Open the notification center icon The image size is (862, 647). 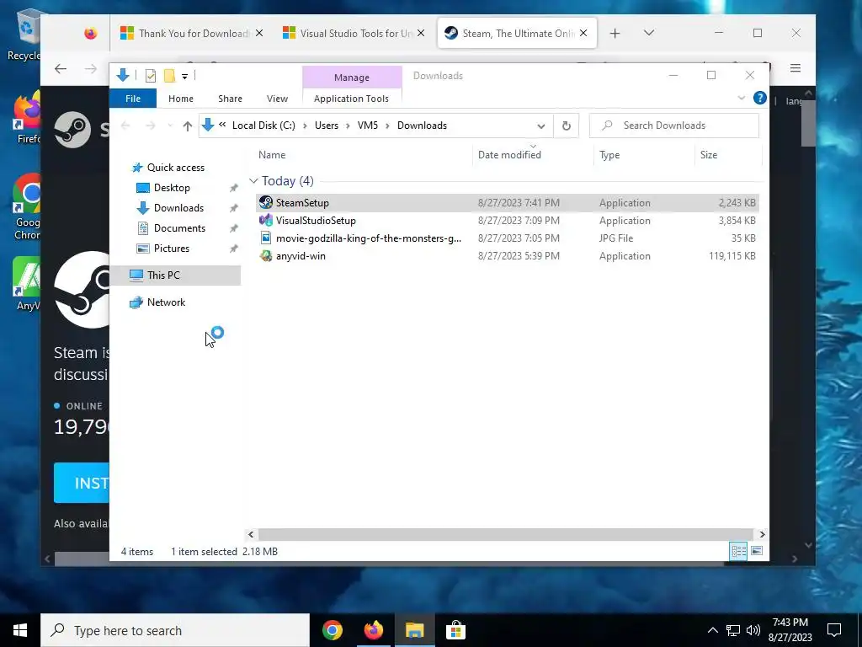(834, 630)
